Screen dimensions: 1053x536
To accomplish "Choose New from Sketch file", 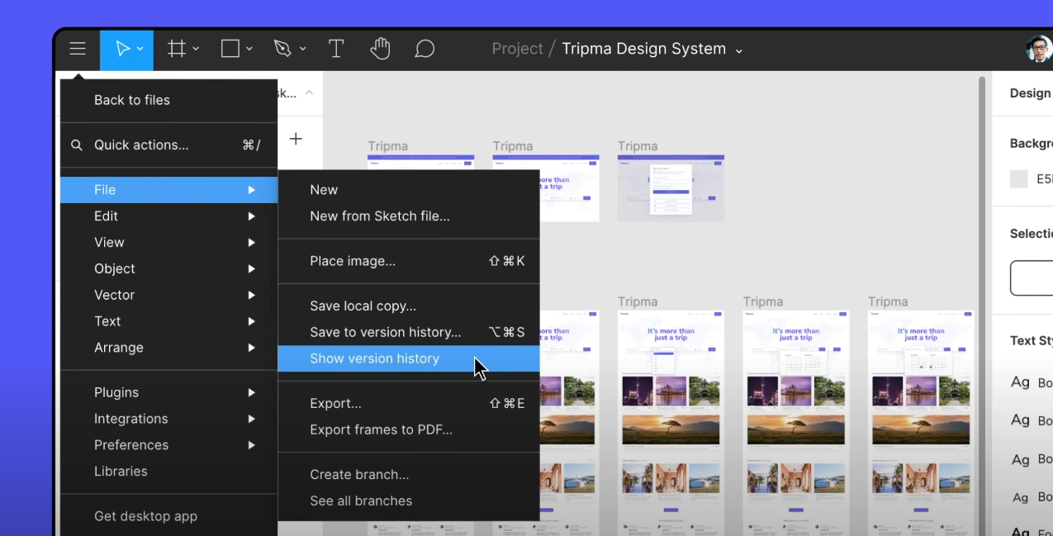I will pyautogui.click(x=409, y=216).
